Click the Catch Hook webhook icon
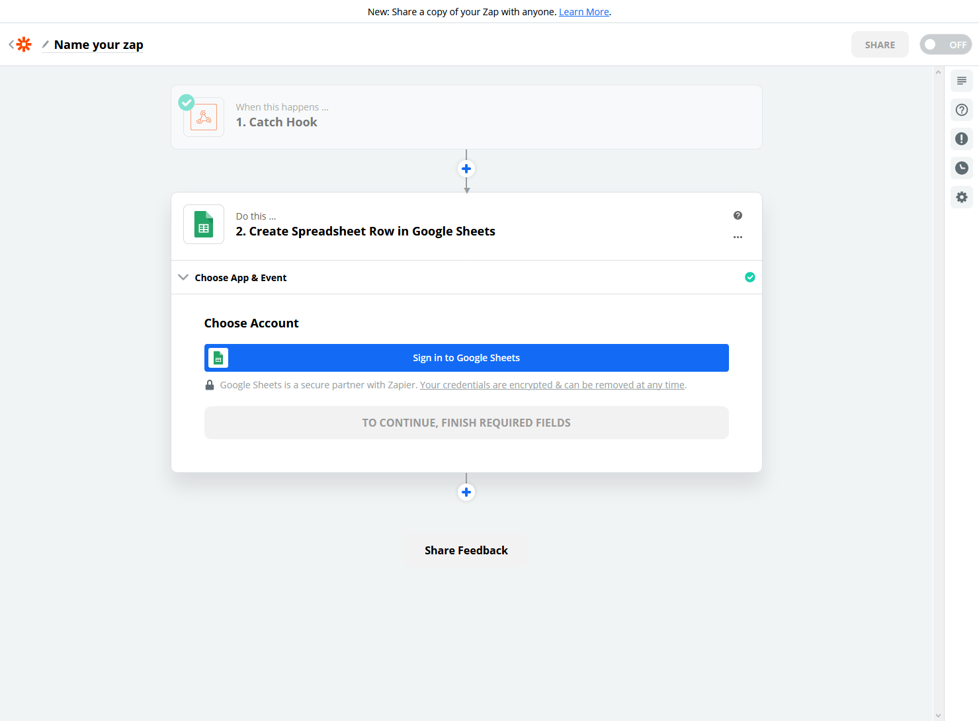The width and height of the screenshot is (979, 721). click(x=204, y=118)
